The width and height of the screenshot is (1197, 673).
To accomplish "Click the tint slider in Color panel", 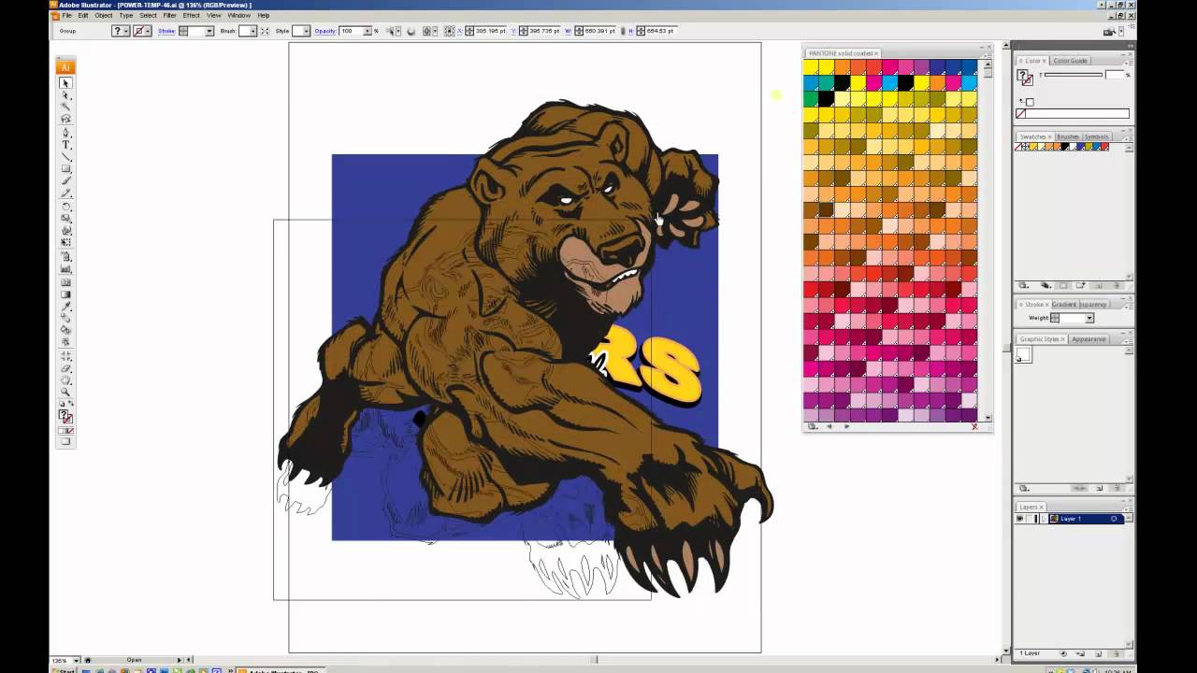I will (1073, 75).
